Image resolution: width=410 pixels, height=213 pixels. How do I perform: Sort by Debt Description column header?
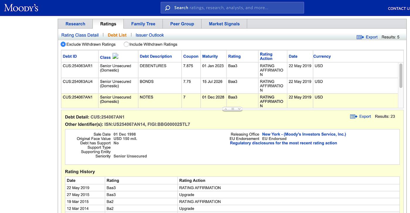click(x=156, y=56)
